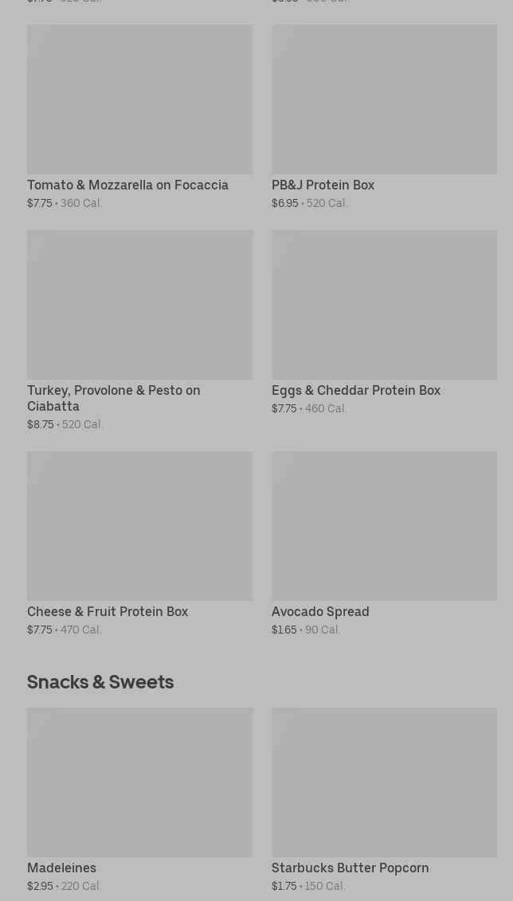Image resolution: width=513 pixels, height=901 pixels.
Task: Click the $6.95 • 520 Cal. price line
Action: 310,204
